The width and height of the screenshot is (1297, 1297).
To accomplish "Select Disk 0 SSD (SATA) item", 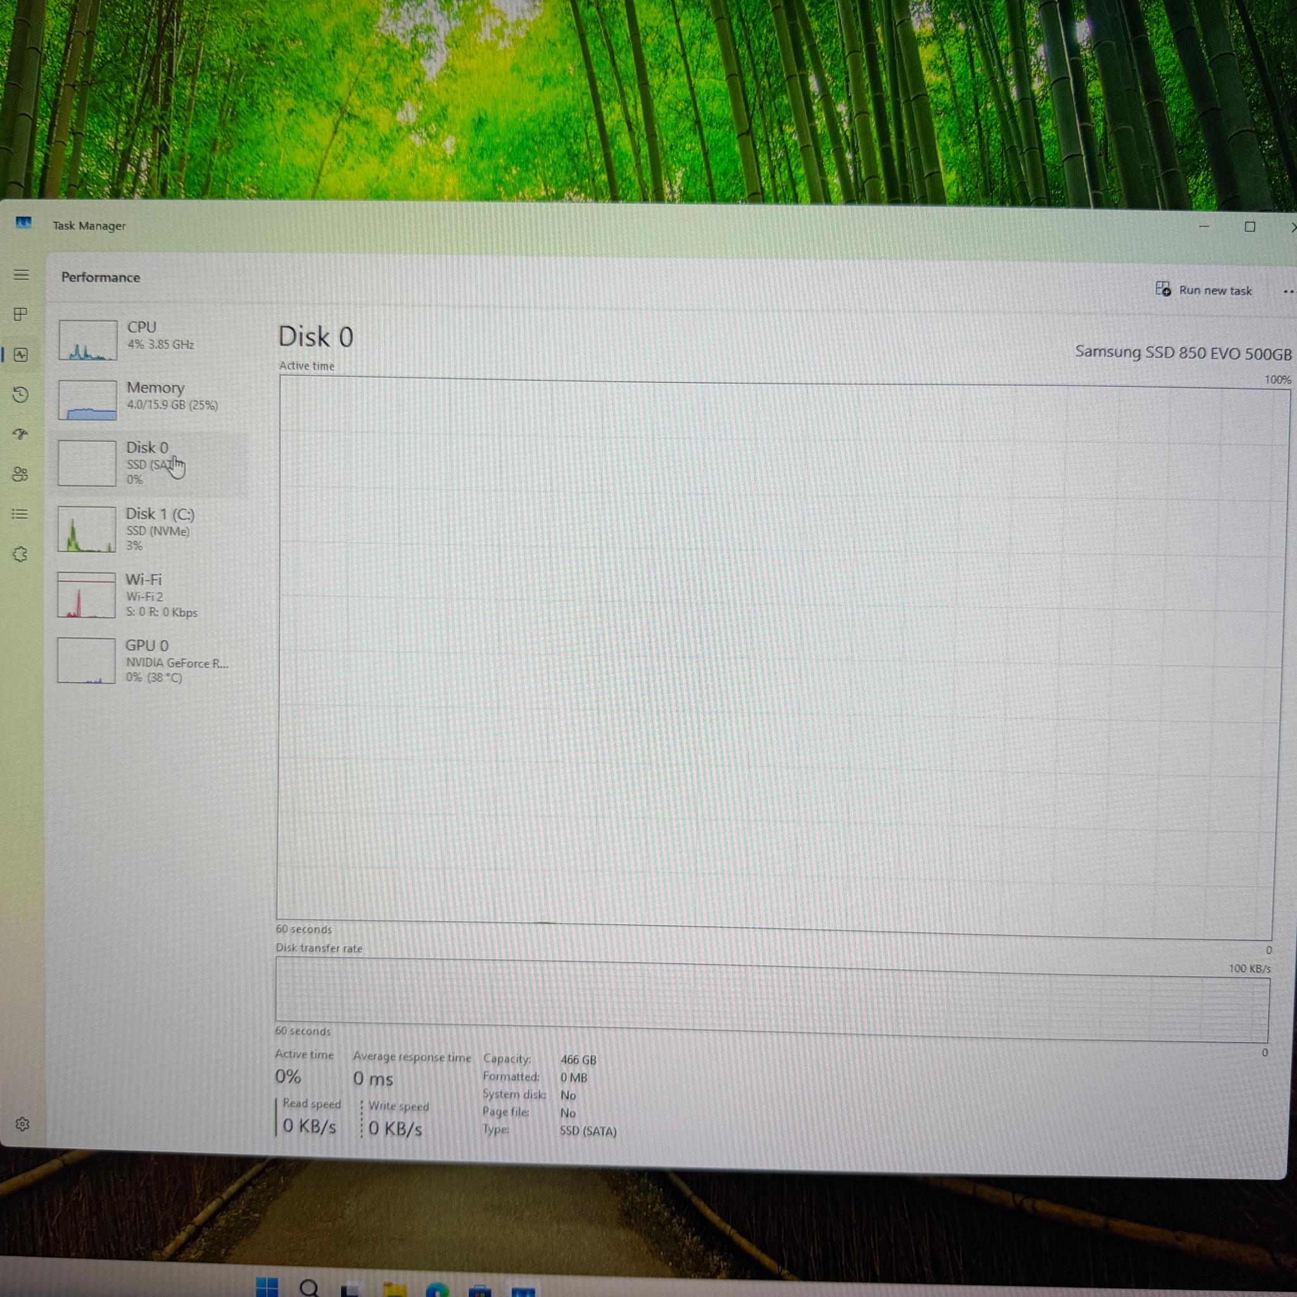I will (x=149, y=463).
